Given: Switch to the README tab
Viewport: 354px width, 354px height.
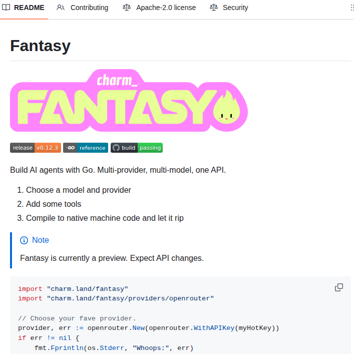Looking at the screenshot, I should tap(29, 8).
